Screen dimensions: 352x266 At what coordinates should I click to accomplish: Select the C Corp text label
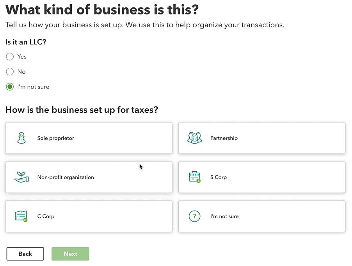[46, 216]
